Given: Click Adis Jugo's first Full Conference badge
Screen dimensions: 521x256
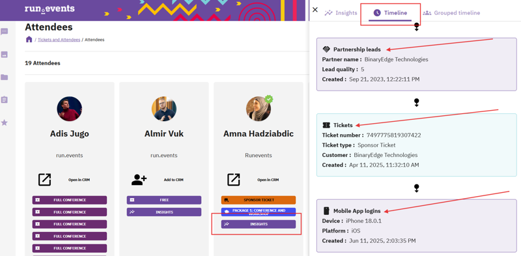Looking at the screenshot, I should (x=70, y=200).
